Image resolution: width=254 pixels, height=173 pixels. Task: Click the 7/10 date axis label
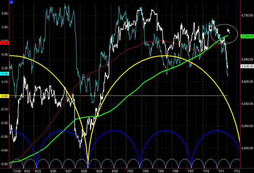(x=206, y=171)
